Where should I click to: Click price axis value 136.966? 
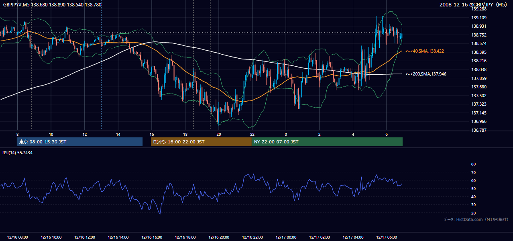coord(479,121)
